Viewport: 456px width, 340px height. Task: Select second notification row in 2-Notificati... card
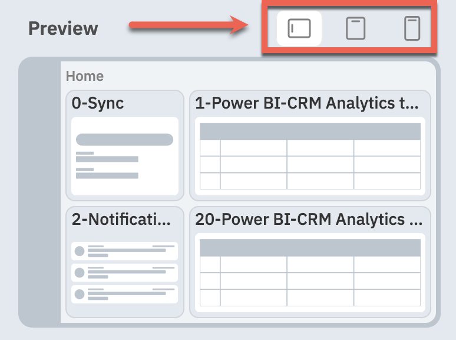(124, 272)
